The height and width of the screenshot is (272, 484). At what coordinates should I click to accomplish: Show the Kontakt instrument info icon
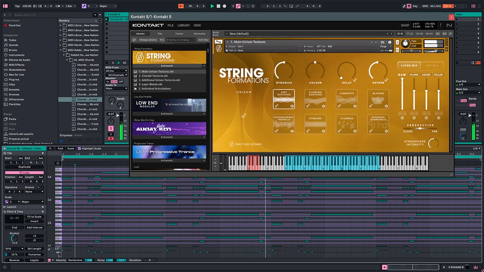coord(390,42)
